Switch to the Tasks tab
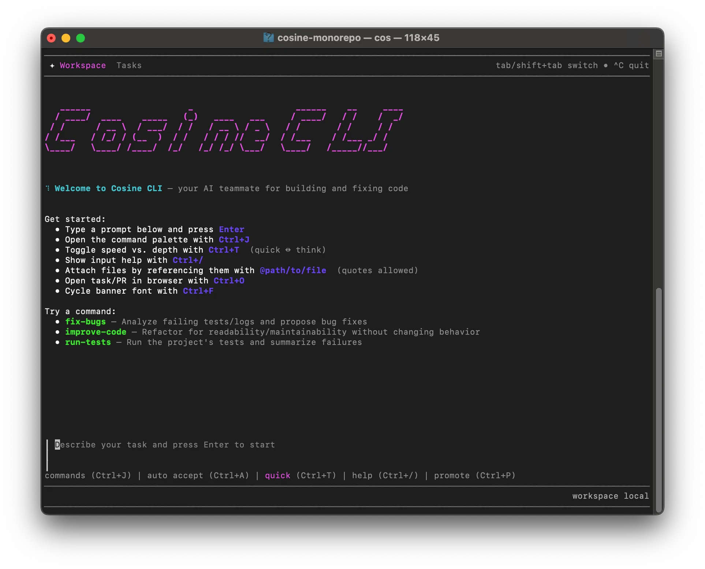This screenshot has height=569, width=705. 129,66
